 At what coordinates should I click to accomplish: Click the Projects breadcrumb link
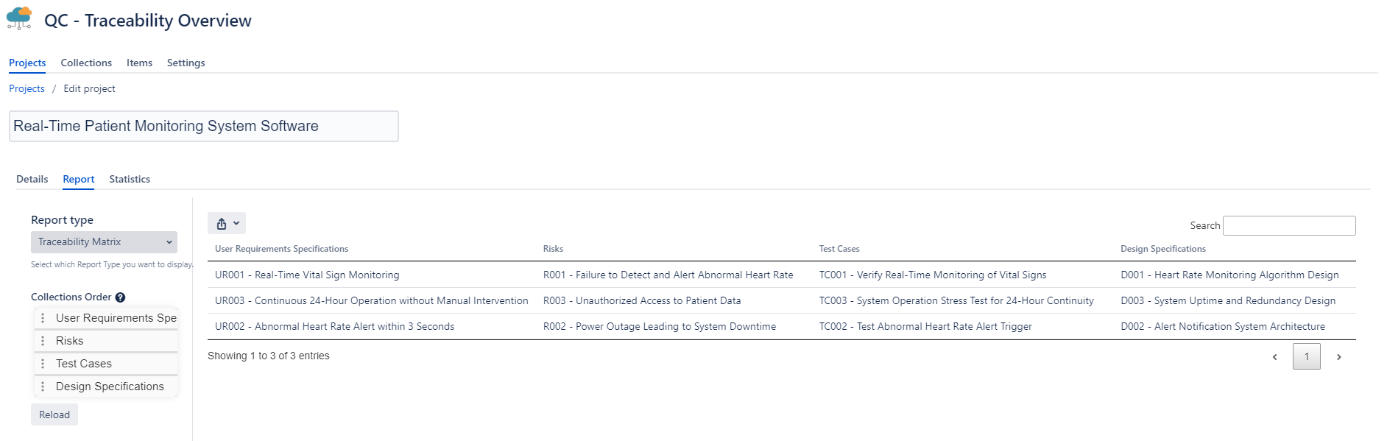(27, 88)
